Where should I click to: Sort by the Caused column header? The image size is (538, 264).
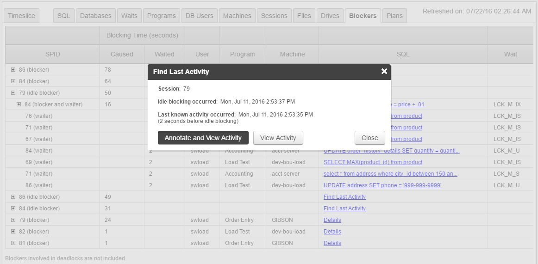click(122, 54)
